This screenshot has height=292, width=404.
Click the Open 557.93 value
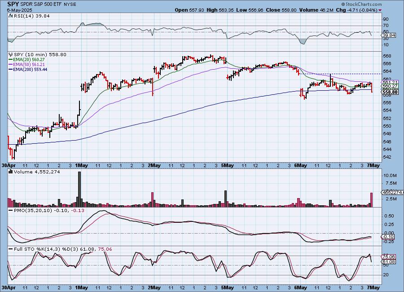189,10
